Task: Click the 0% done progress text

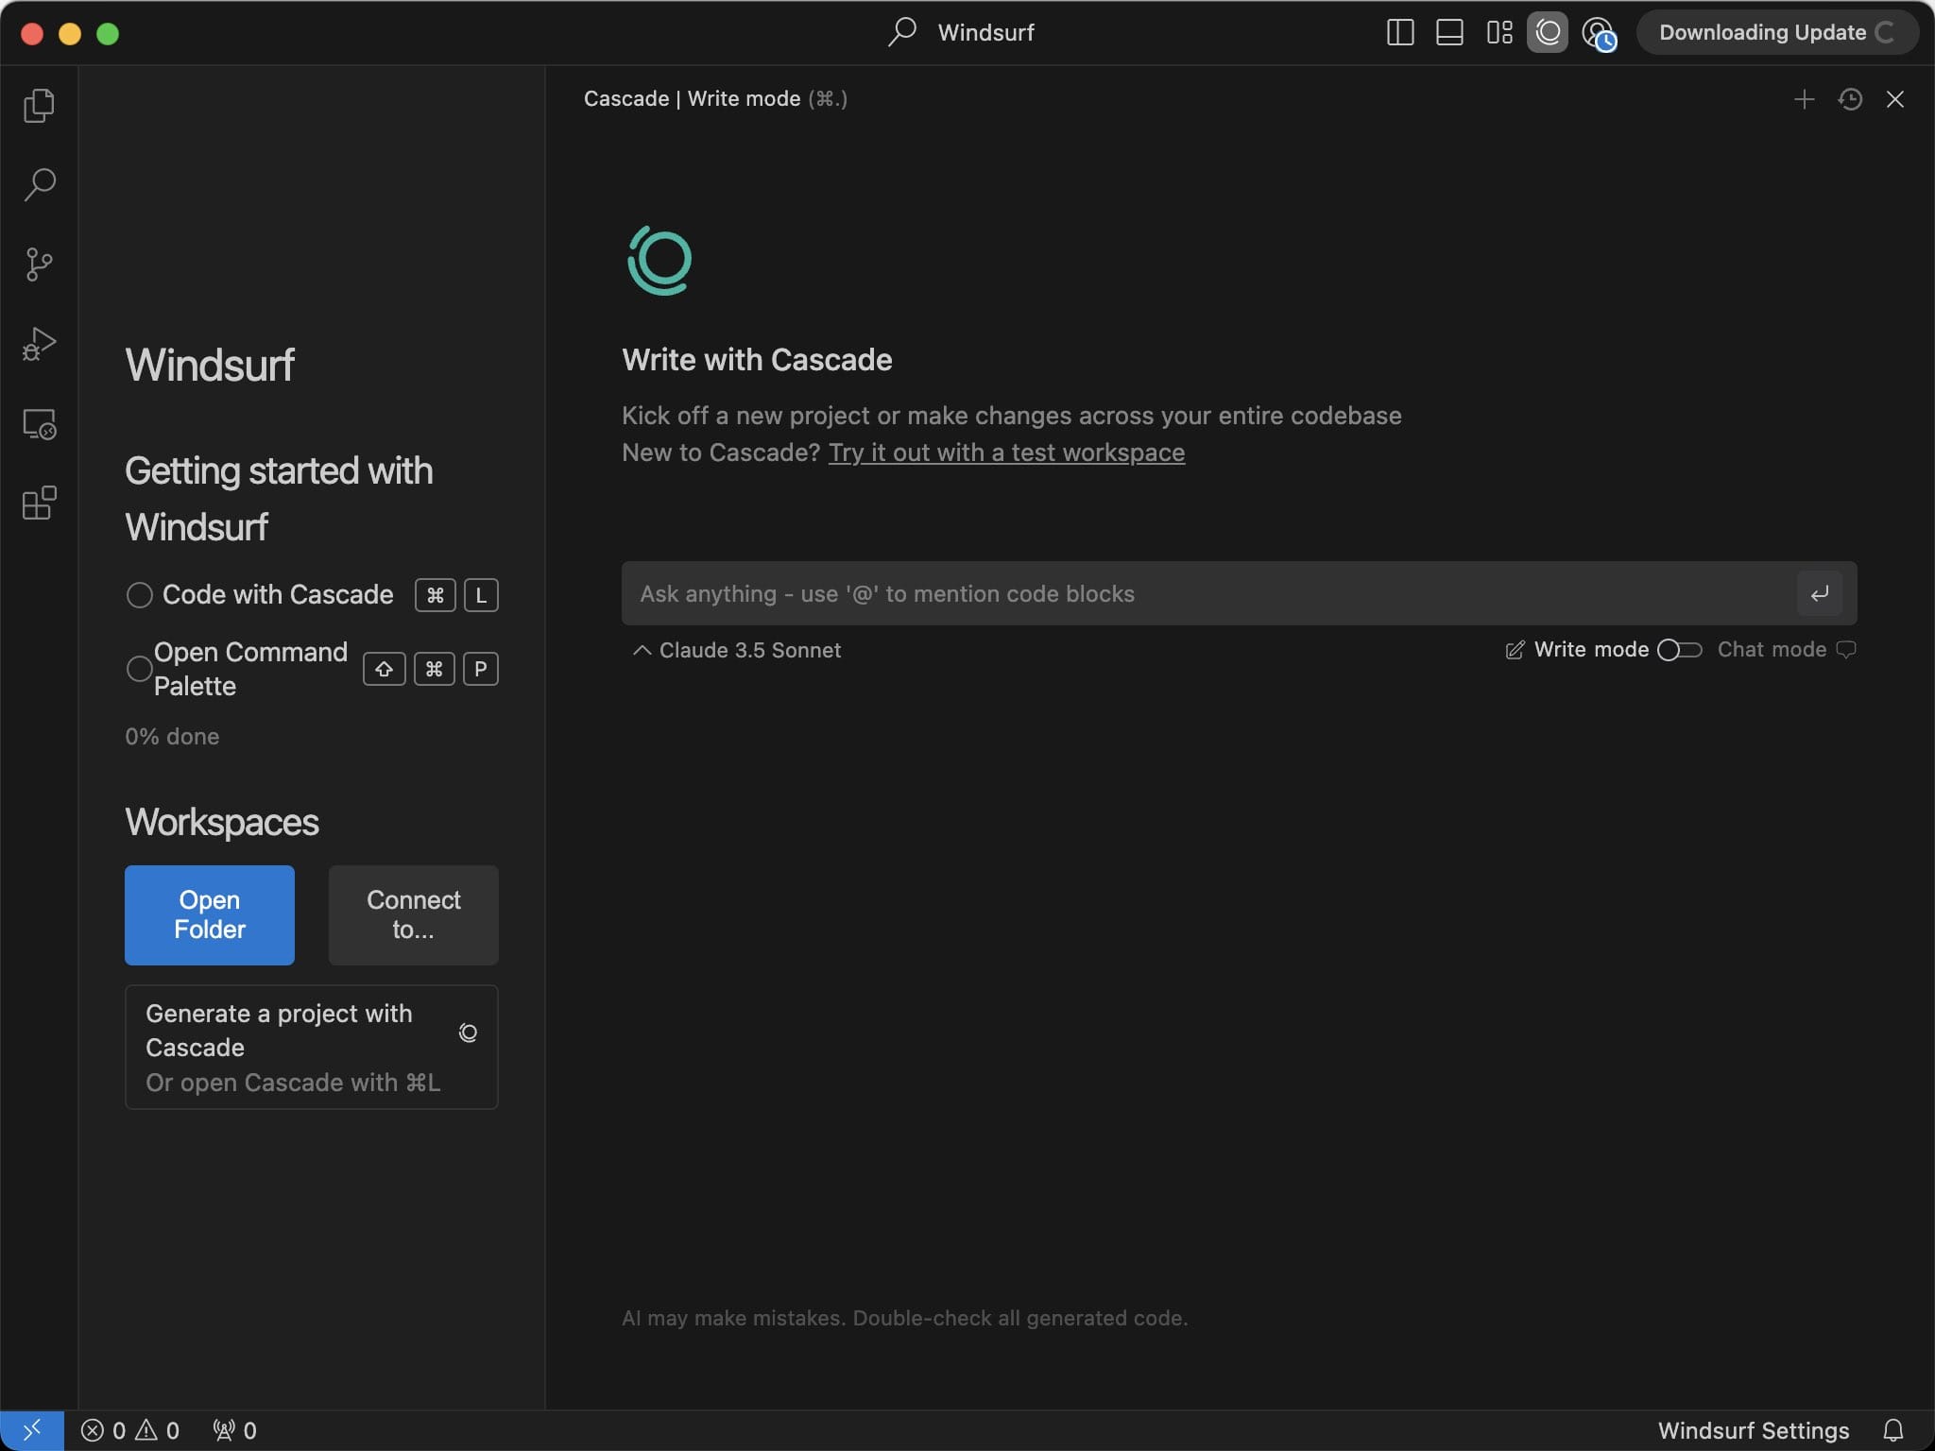Action: point(172,737)
